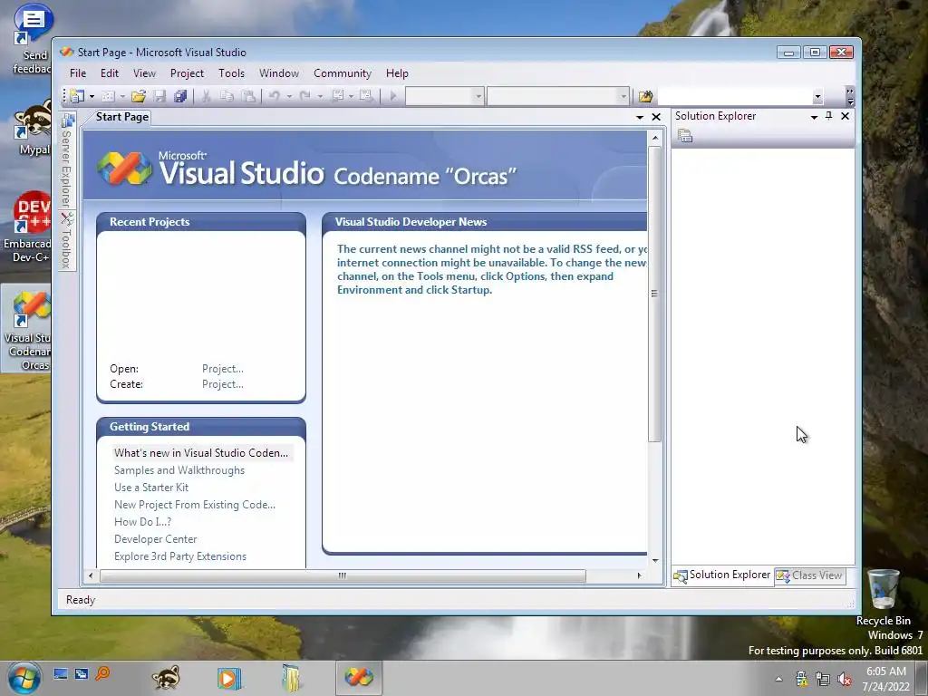Click the horizontal scroll right arrow

639,575
